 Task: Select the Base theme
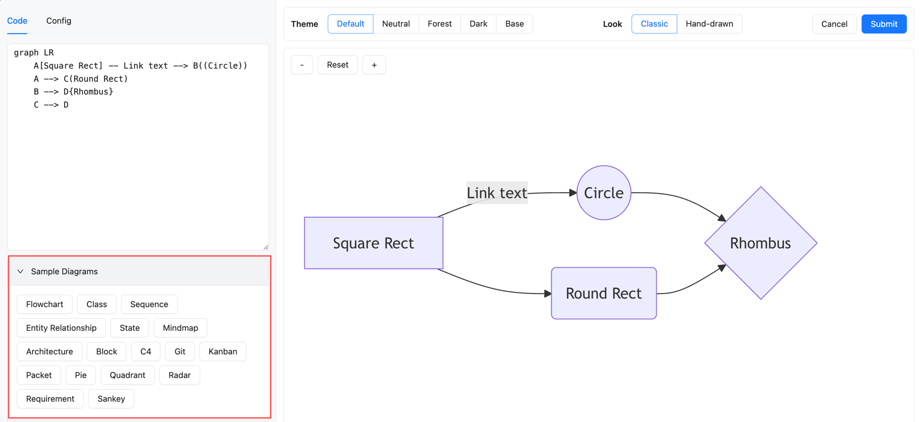click(x=514, y=24)
